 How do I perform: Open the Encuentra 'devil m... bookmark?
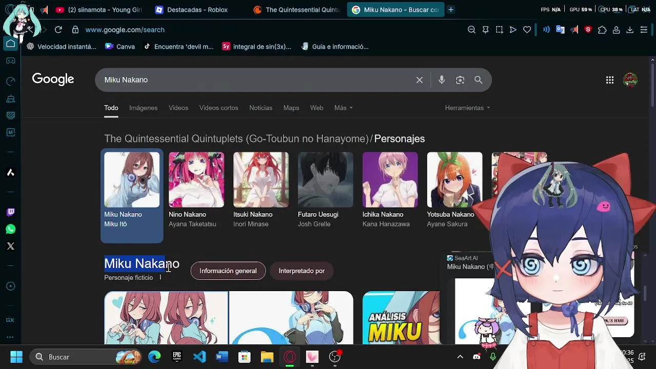point(178,47)
